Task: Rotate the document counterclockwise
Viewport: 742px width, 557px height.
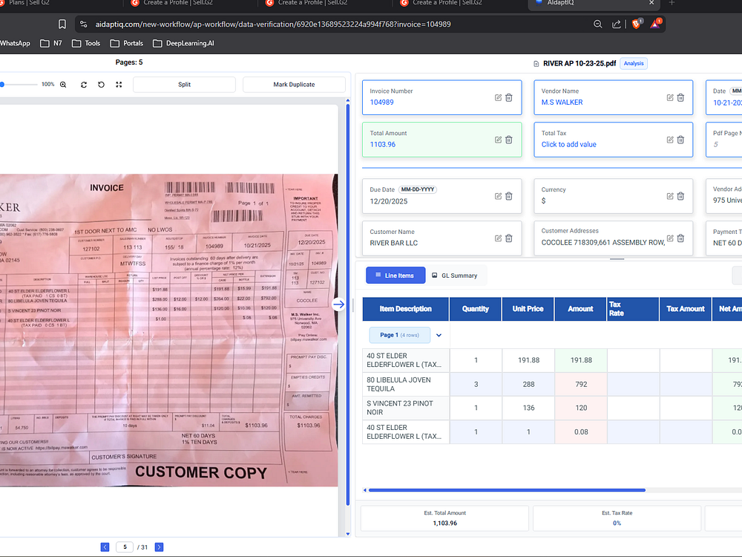Action: 101,85
